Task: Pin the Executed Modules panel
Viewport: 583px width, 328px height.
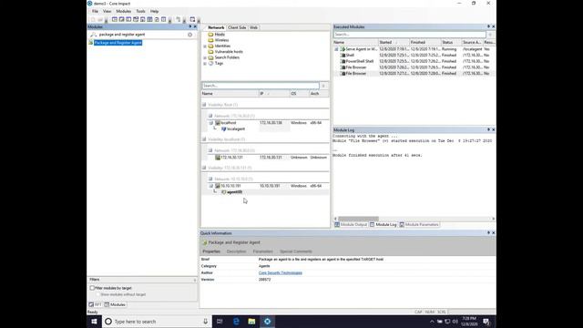Action: click(x=488, y=26)
